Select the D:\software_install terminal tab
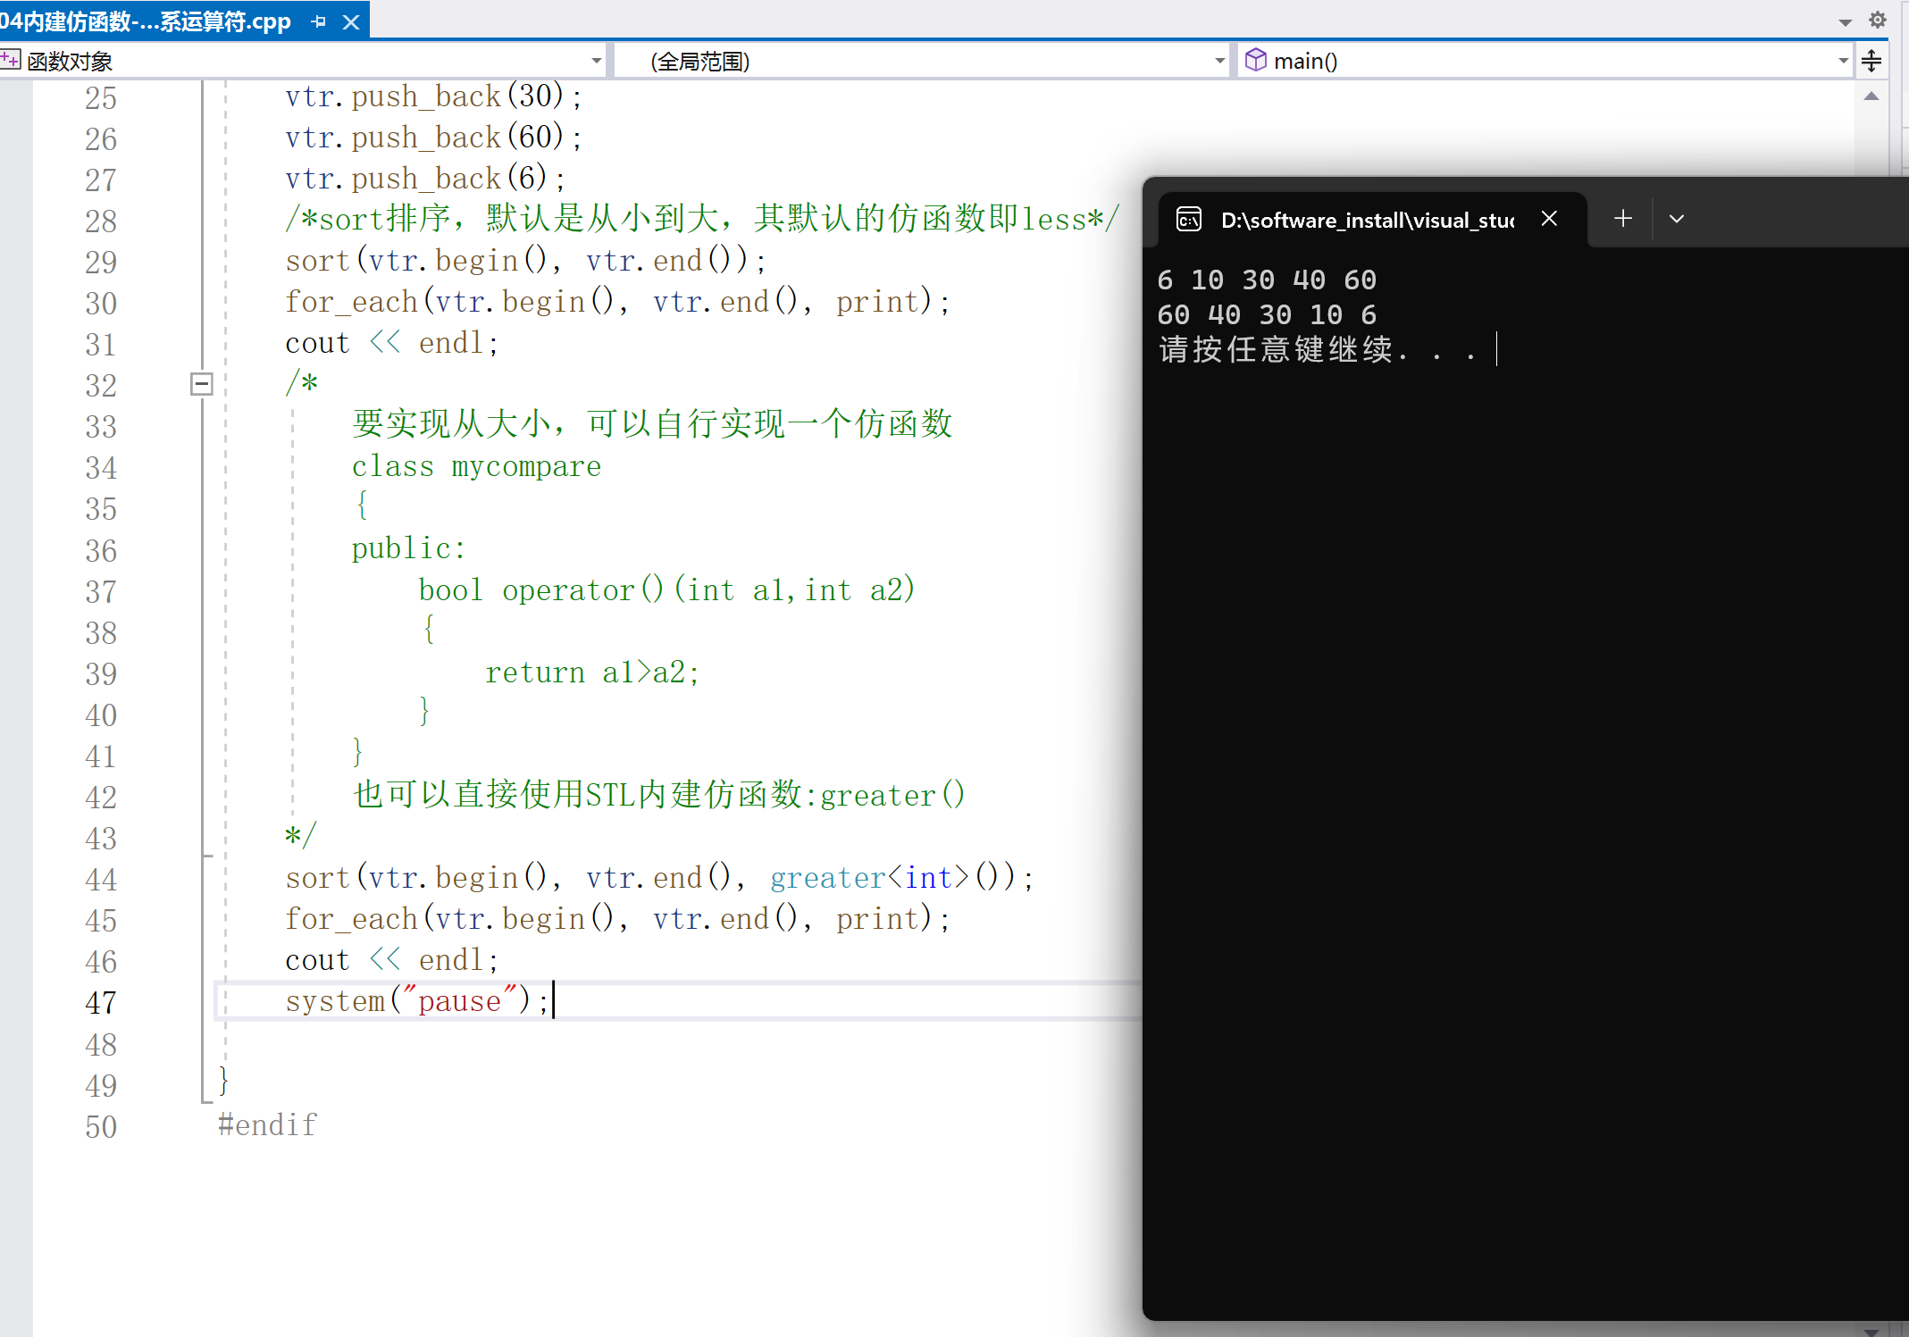Screen dimensions: 1909x1337 [1367, 220]
